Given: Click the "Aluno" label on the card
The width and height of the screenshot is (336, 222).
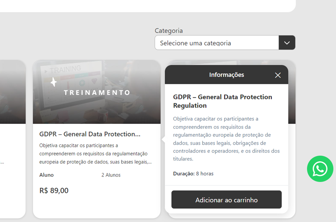Looking at the screenshot, I should (46, 175).
